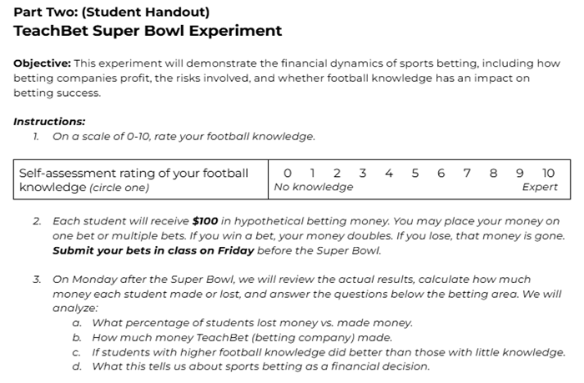Click the bold '$100' amount text

206,222
